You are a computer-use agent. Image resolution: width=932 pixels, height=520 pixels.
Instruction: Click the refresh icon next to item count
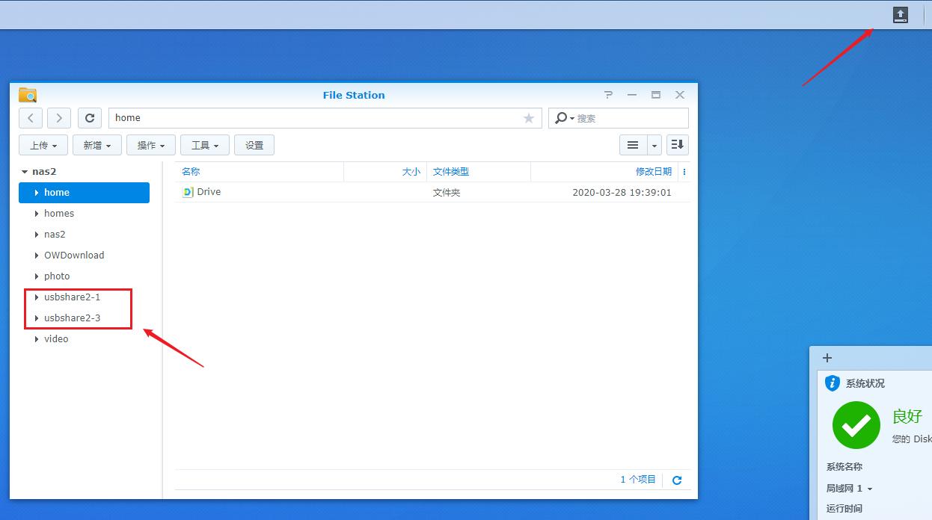coord(677,480)
